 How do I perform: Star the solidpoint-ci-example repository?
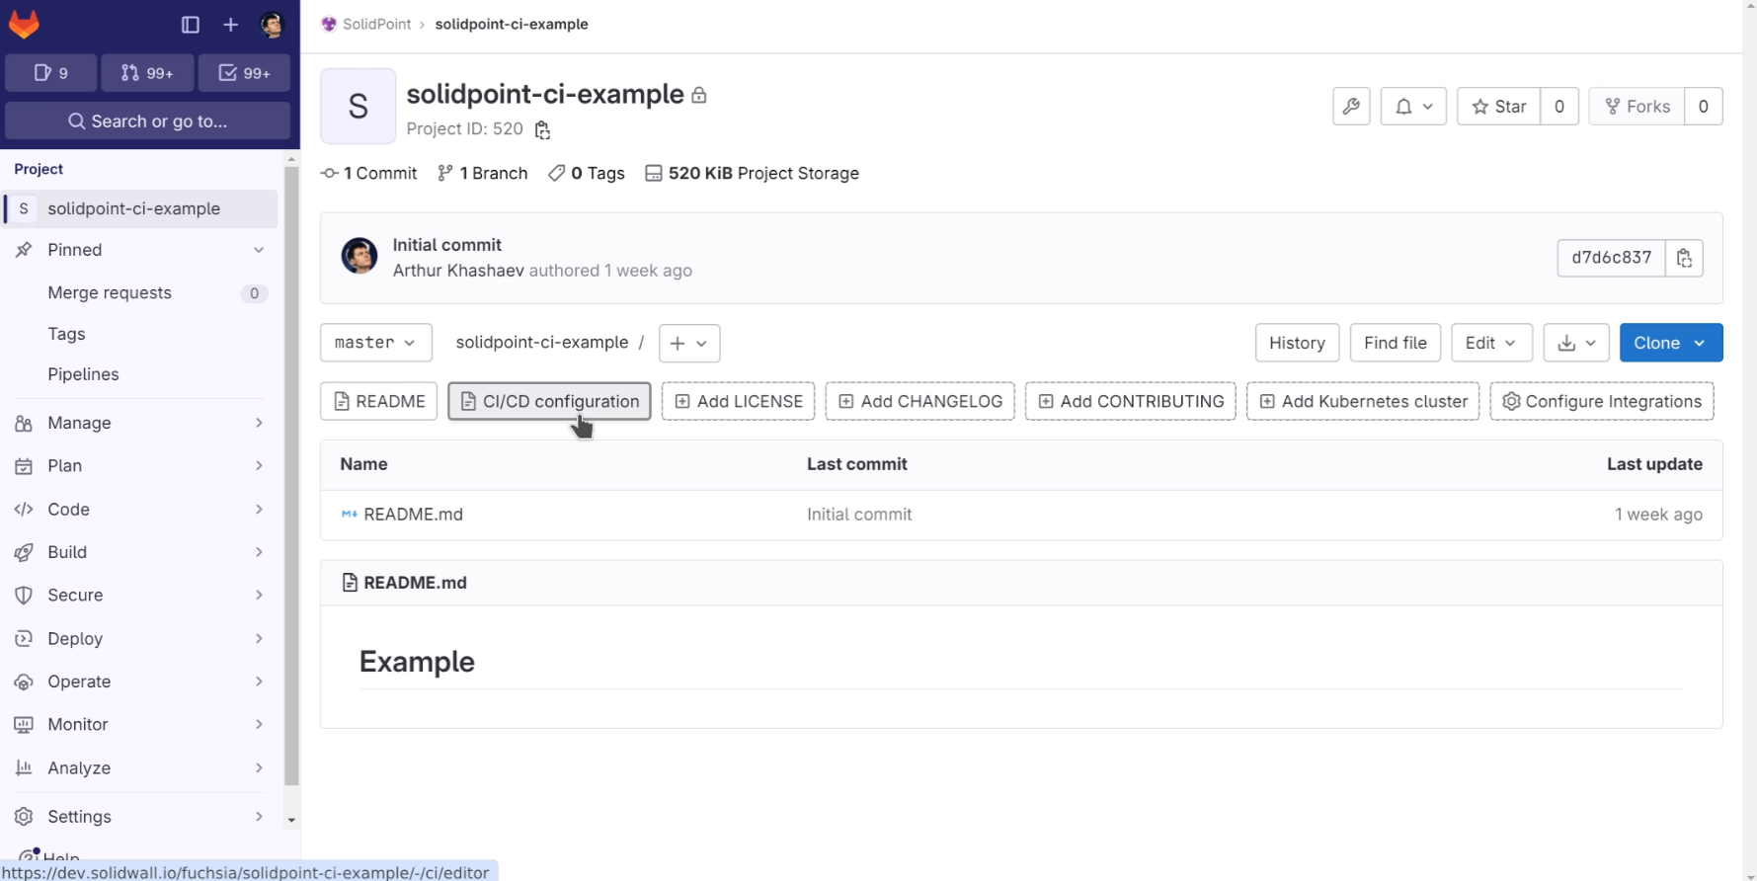pos(1497,106)
